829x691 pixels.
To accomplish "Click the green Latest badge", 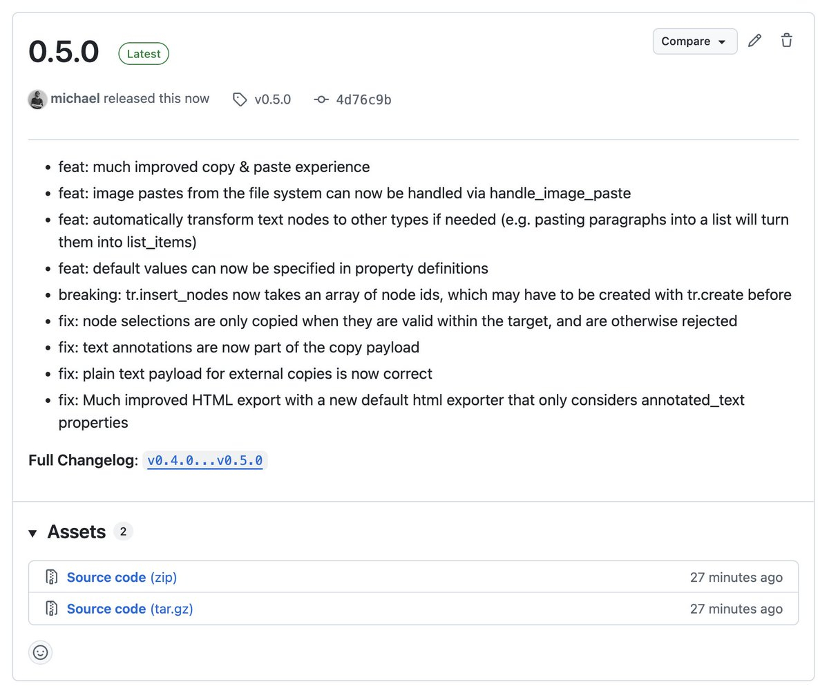I will point(144,54).
